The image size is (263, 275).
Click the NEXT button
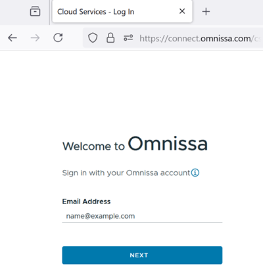click(142, 255)
